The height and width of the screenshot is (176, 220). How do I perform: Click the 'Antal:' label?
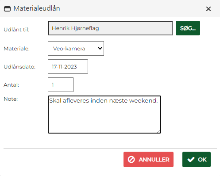tap(12, 85)
